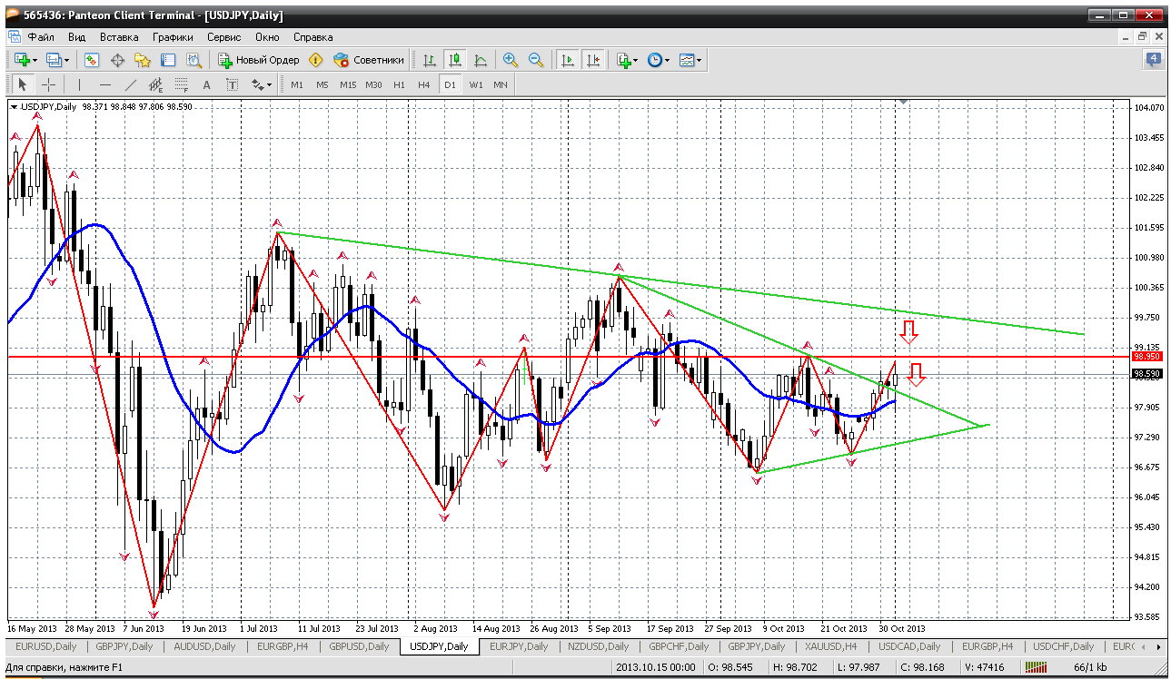Switch timeframe to W1

coord(475,84)
